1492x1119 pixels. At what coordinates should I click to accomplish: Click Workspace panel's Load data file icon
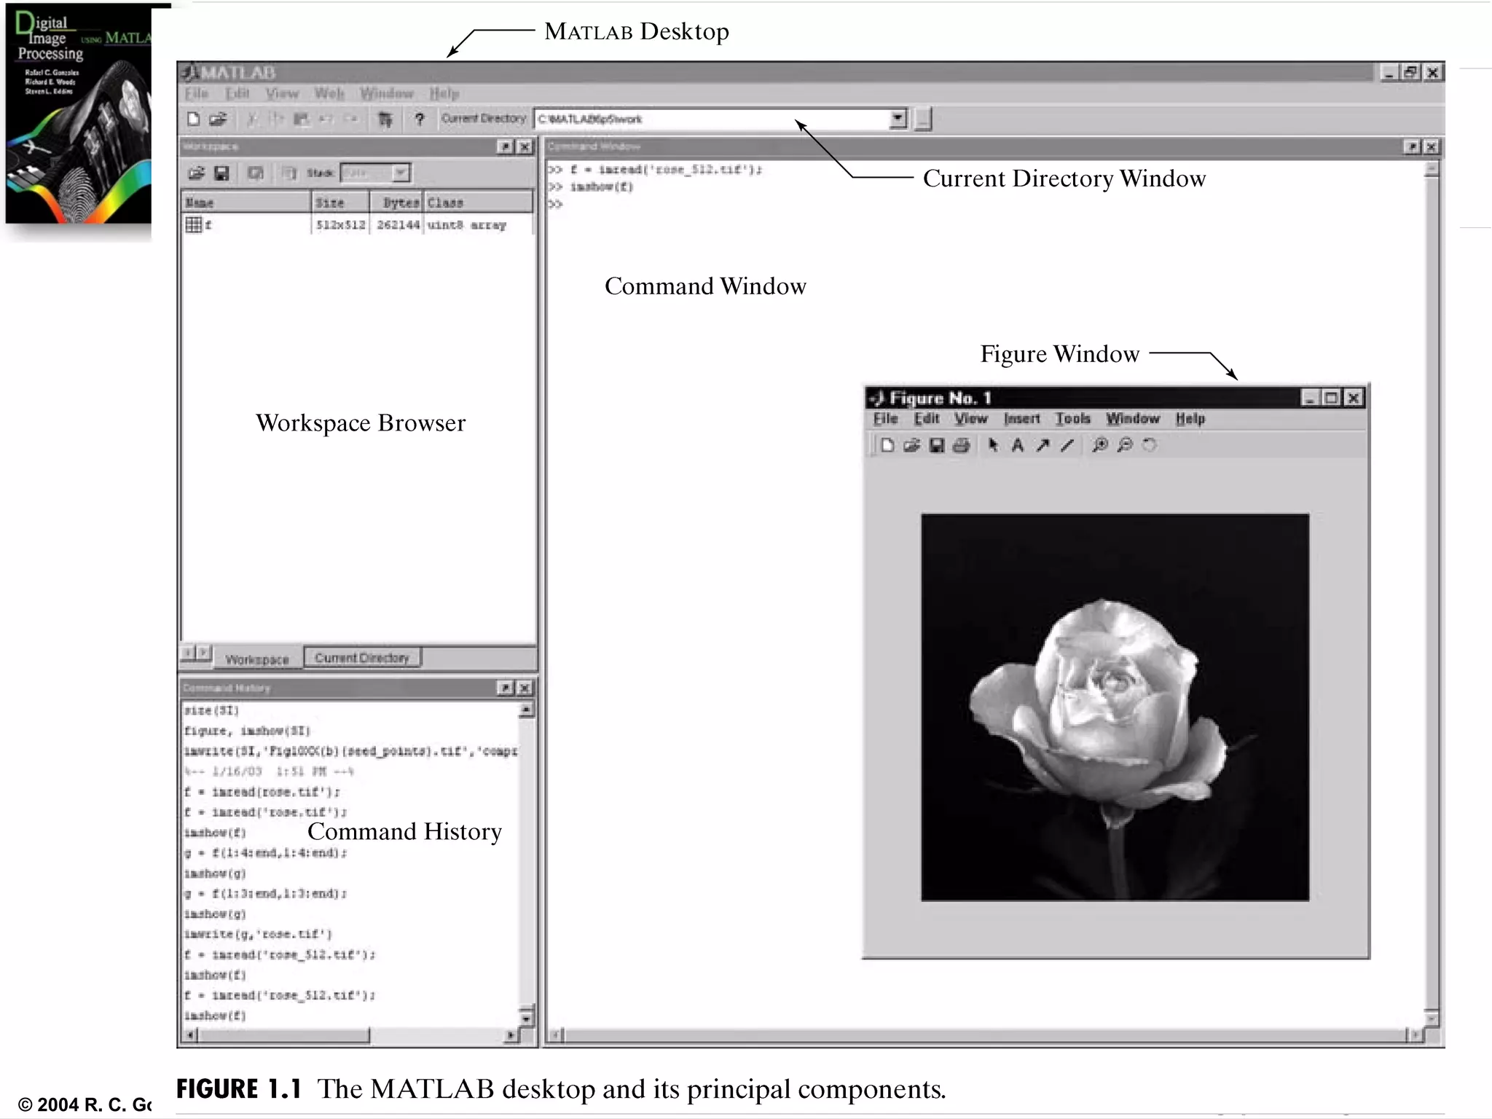196,173
